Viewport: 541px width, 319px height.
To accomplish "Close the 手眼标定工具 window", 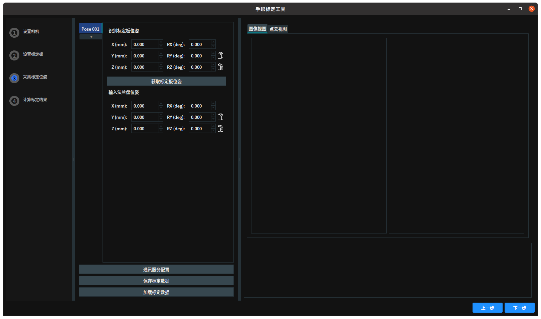I will click(x=532, y=9).
